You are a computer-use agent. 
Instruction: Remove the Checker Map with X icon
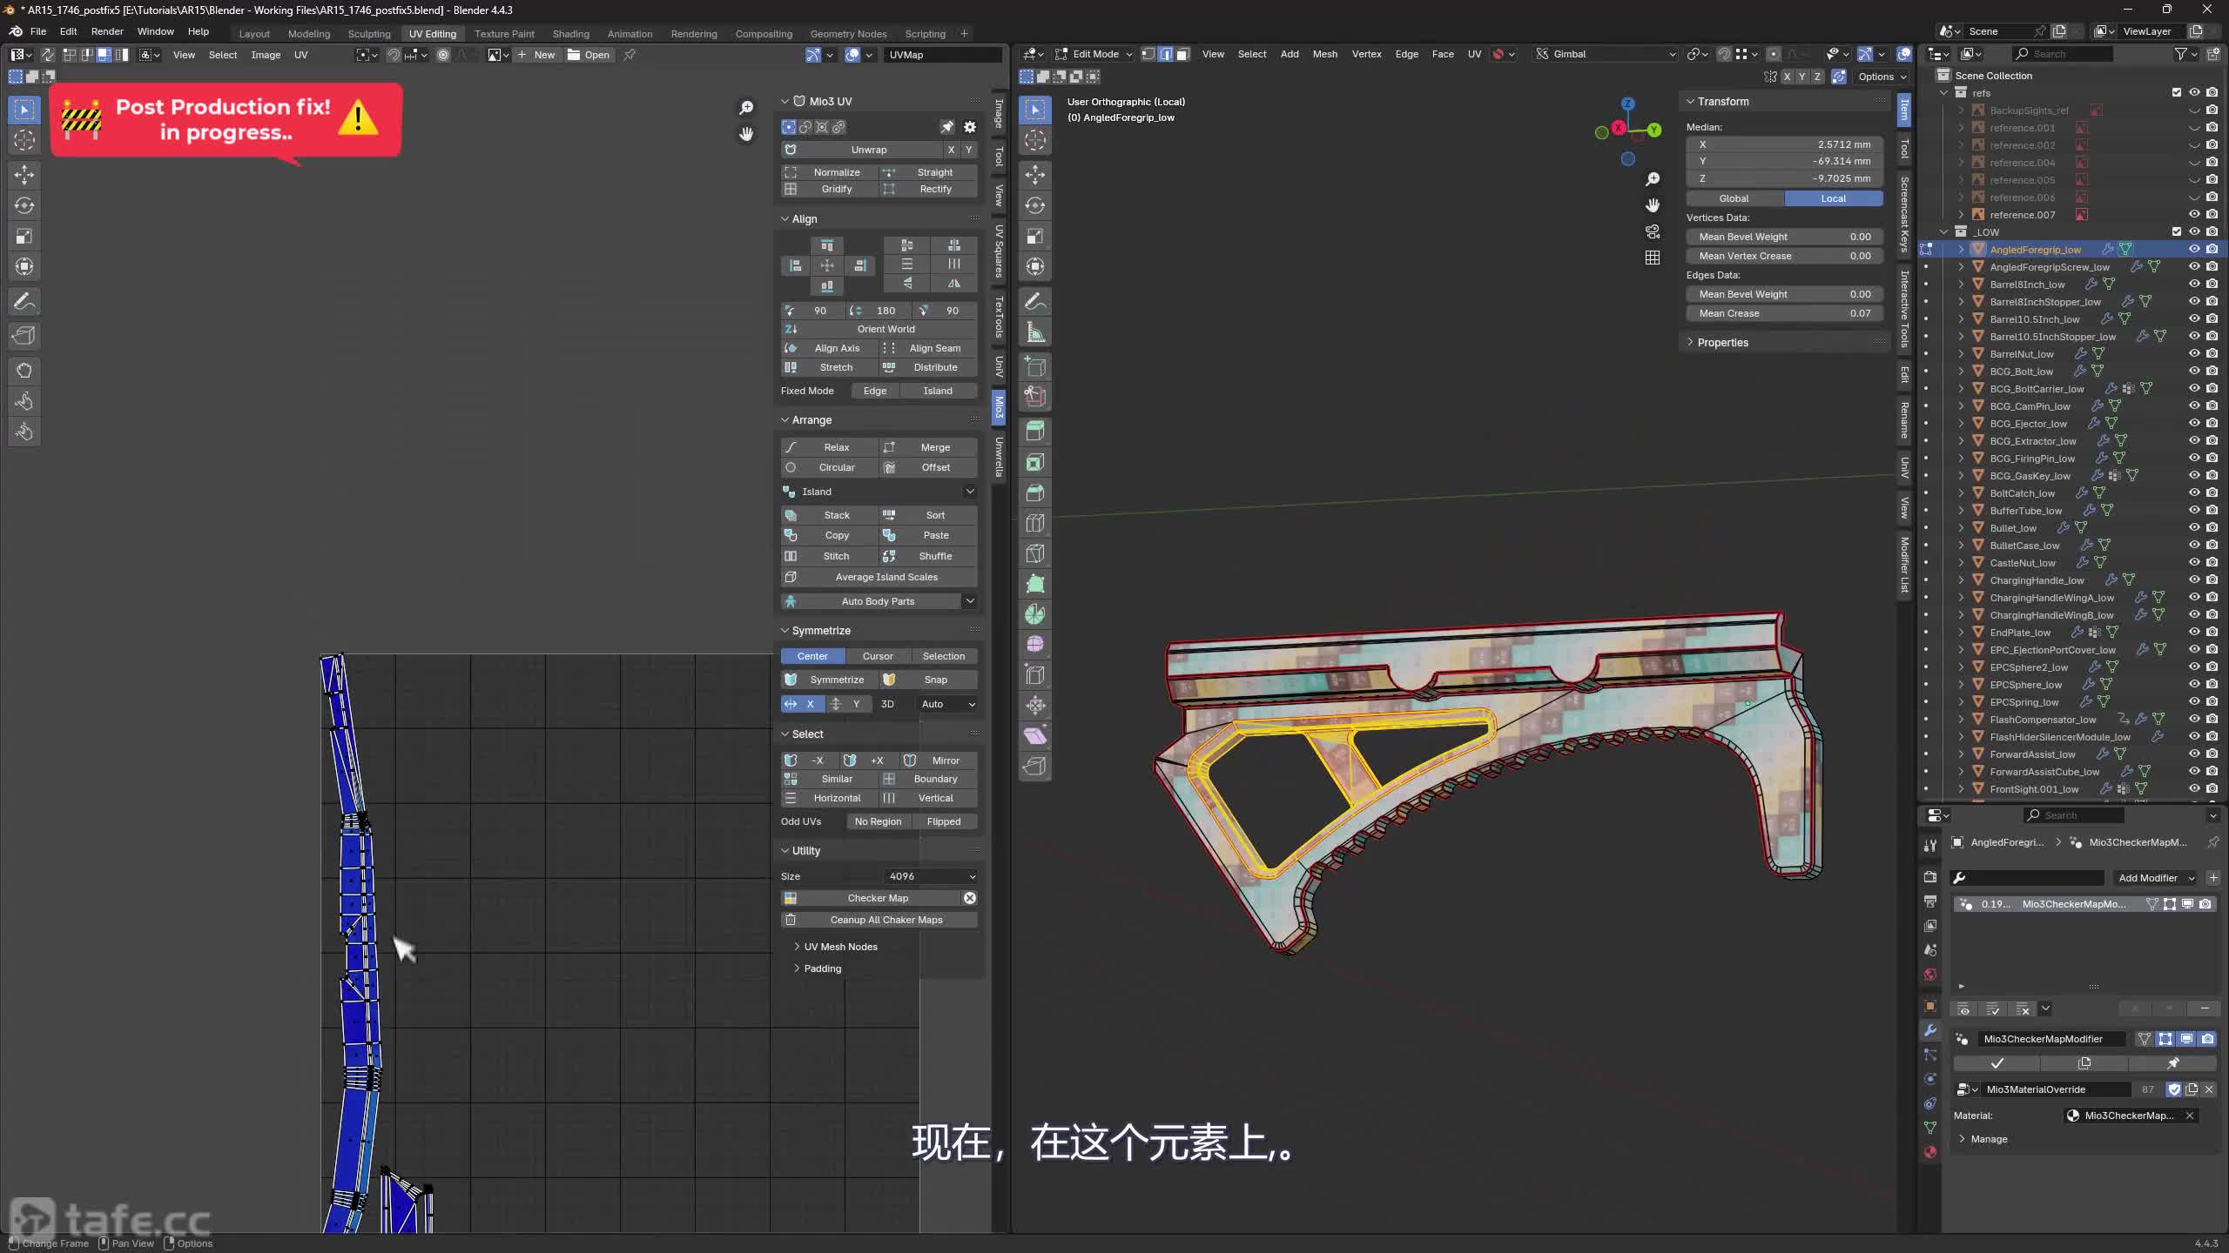[970, 898]
